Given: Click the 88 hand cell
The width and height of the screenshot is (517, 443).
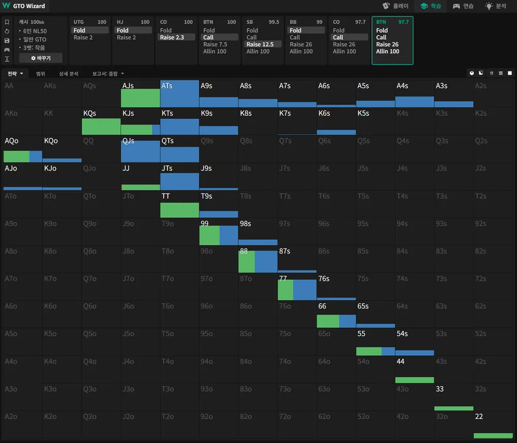Looking at the screenshot, I should [258, 259].
